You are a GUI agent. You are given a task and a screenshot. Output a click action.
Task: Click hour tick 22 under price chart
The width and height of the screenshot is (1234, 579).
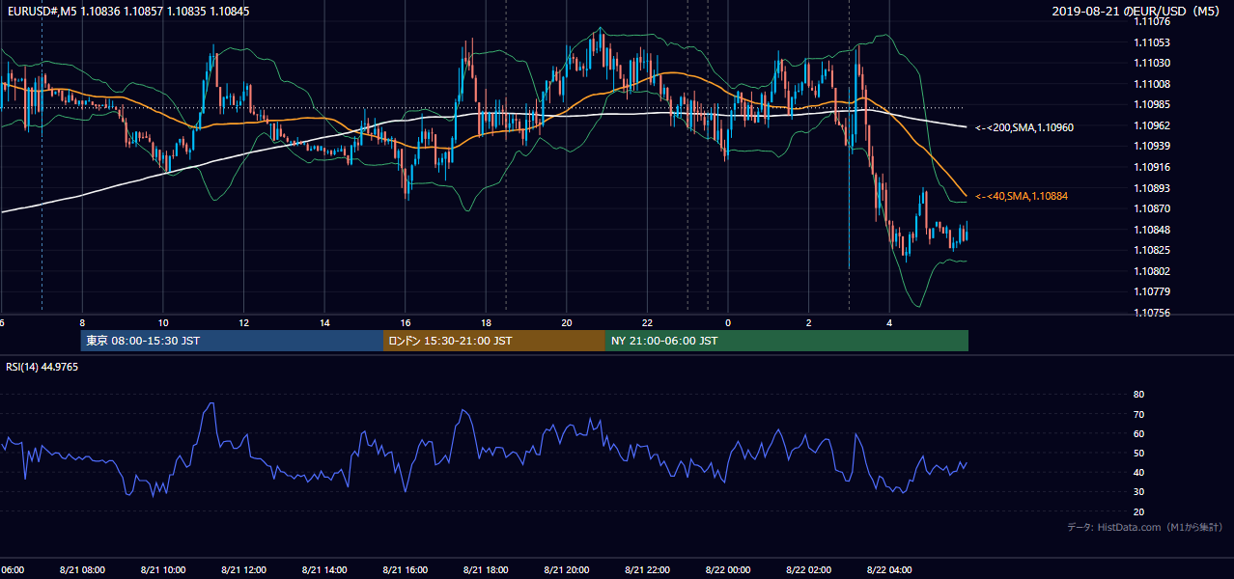[648, 323]
